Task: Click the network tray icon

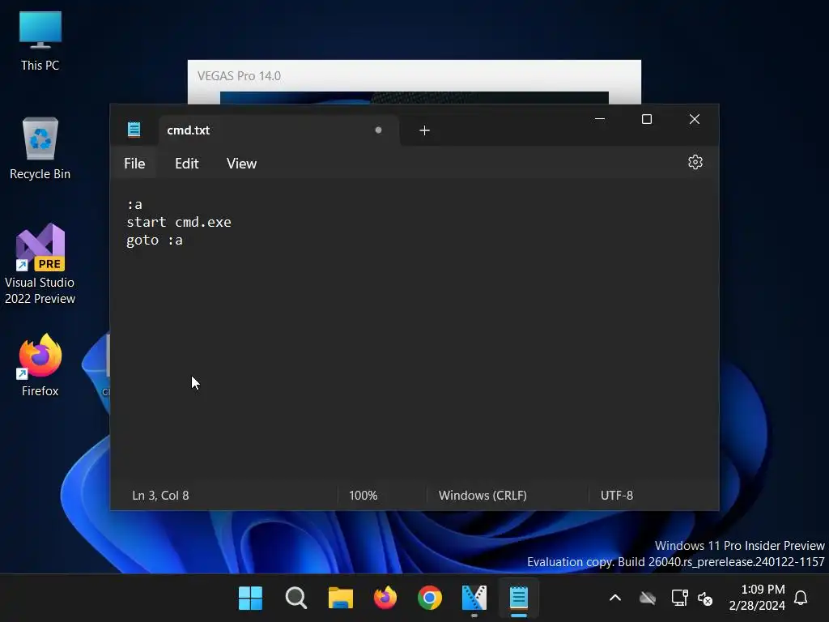Action: [679, 599]
